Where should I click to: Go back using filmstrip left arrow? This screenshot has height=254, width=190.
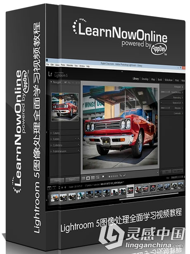pyautogui.click(x=62, y=188)
